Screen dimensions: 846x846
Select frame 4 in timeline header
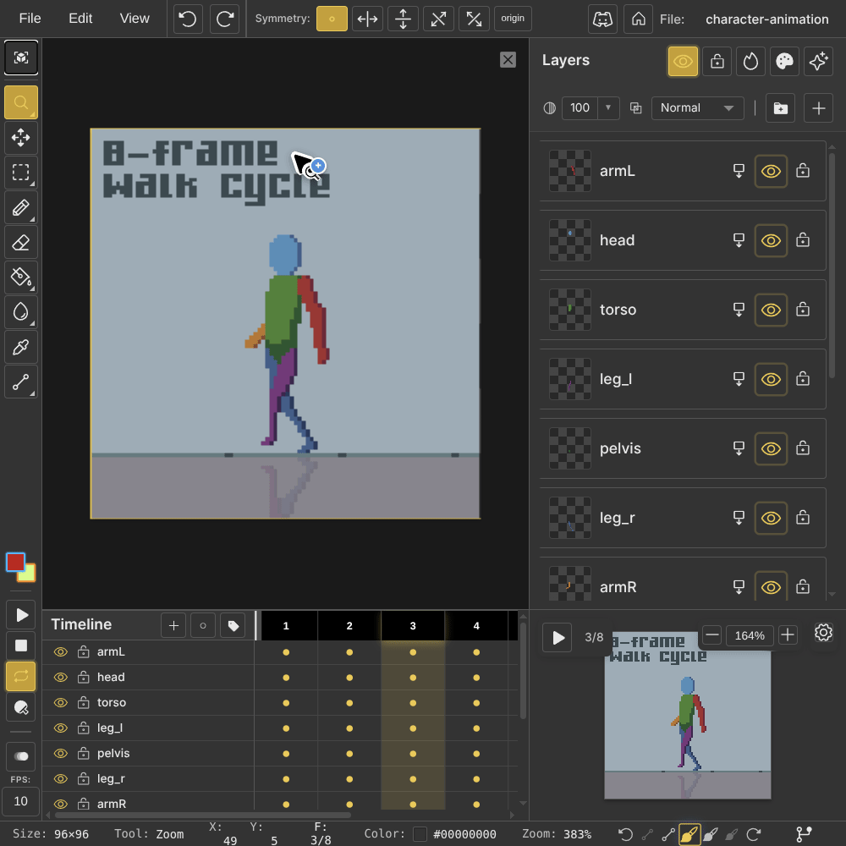click(x=476, y=626)
